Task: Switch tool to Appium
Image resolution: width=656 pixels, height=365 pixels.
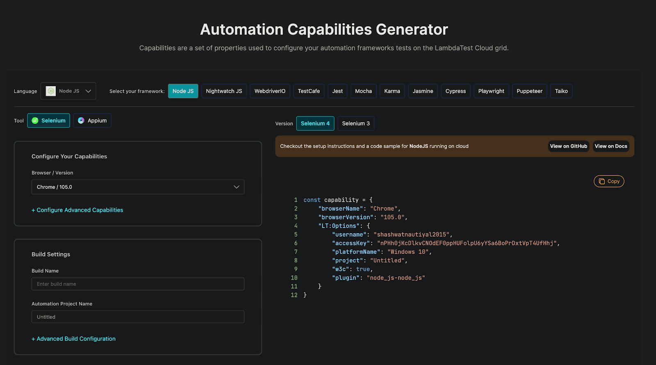Action: 92,121
